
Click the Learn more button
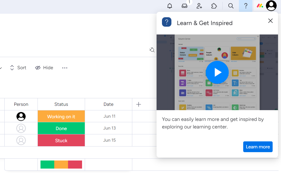[258, 147]
